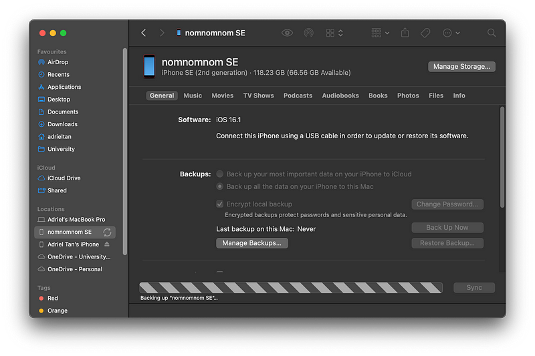The width and height of the screenshot is (535, 356).
Task: Click the sidebar vertical scrollbar
Action: [125, 151]
